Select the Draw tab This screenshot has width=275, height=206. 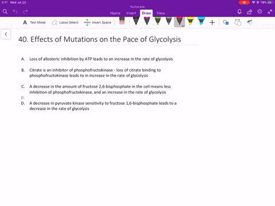tap(146, 13)
